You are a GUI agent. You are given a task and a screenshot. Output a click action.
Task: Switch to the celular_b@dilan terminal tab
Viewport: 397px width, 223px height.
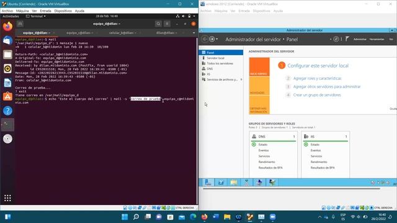click(123, 33)
